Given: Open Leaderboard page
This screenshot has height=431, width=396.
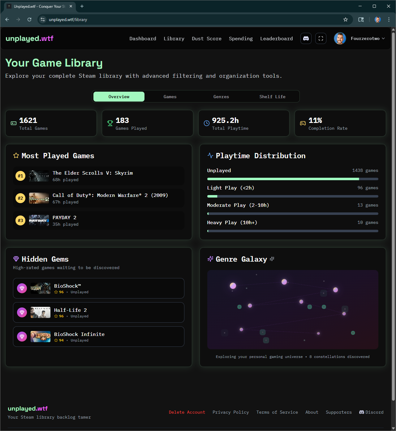Looking at the screenshot, I should pyautogui.click(x=276, y=38).
